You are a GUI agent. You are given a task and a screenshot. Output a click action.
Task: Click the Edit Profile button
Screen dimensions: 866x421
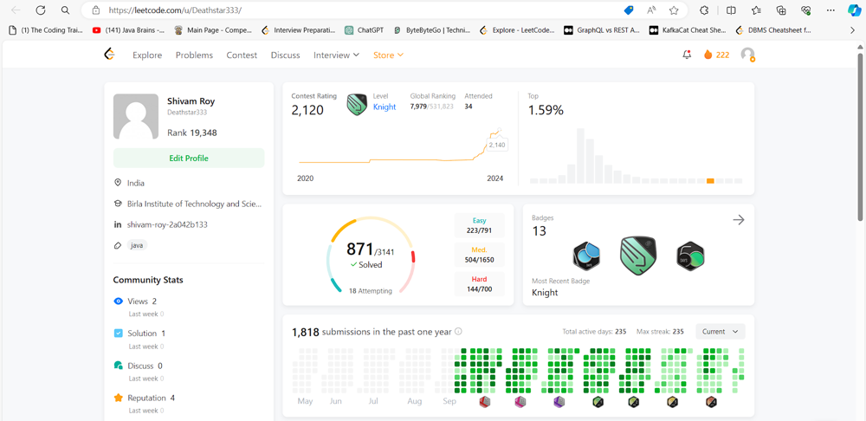click(x=189, y=159)
